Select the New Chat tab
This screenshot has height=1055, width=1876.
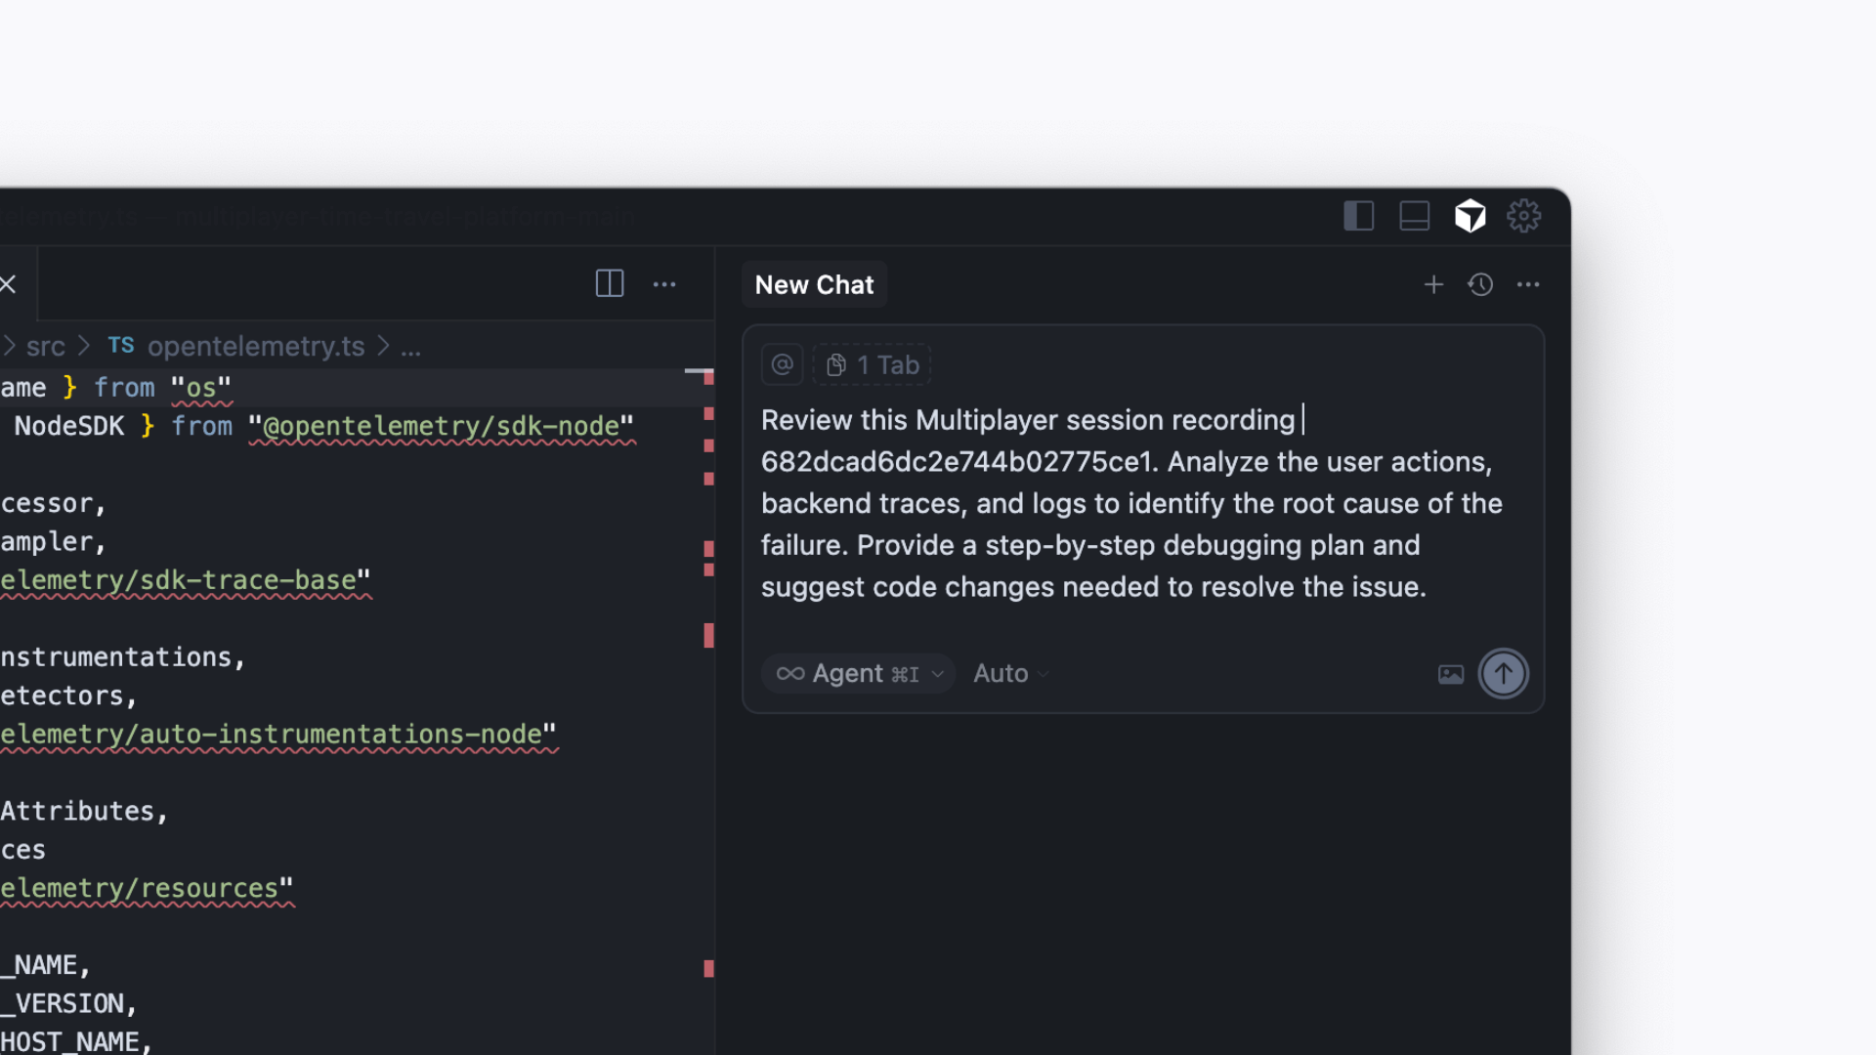pyautogui.click(x=814, y=284)
